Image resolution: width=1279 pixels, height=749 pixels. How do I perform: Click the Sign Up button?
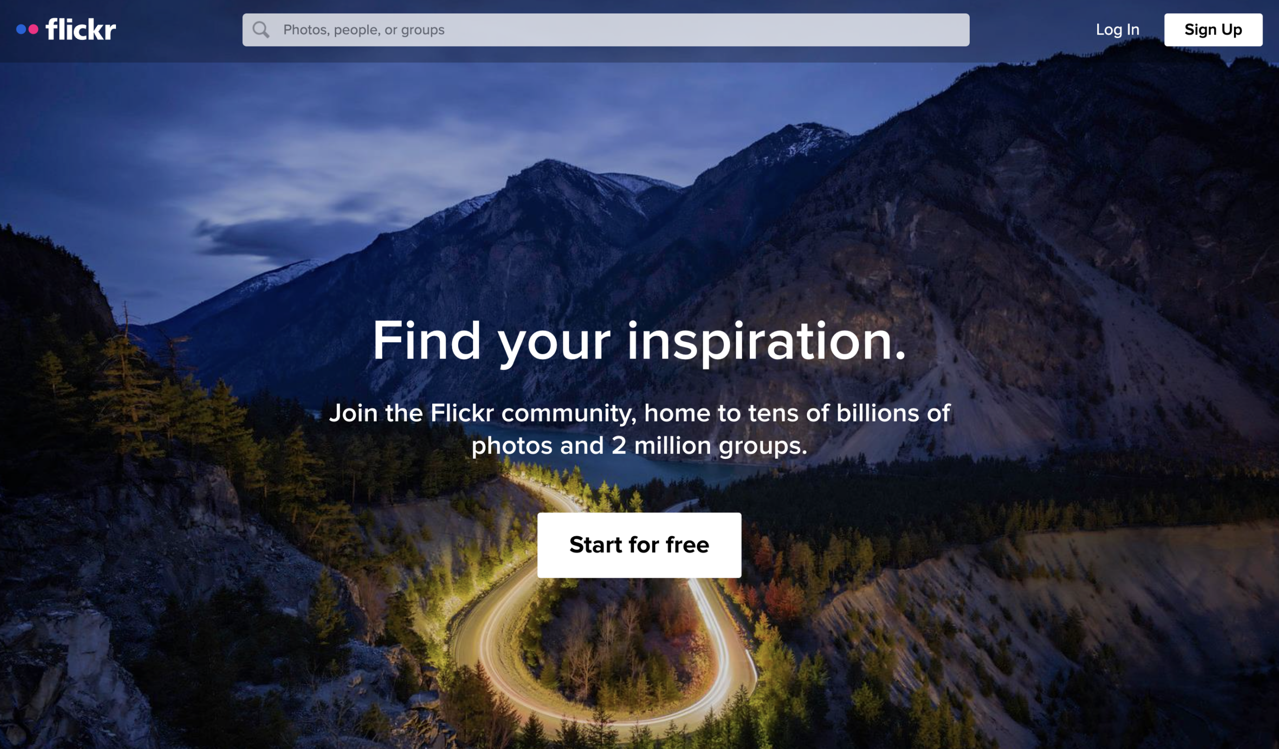[x=1213, y=30]
